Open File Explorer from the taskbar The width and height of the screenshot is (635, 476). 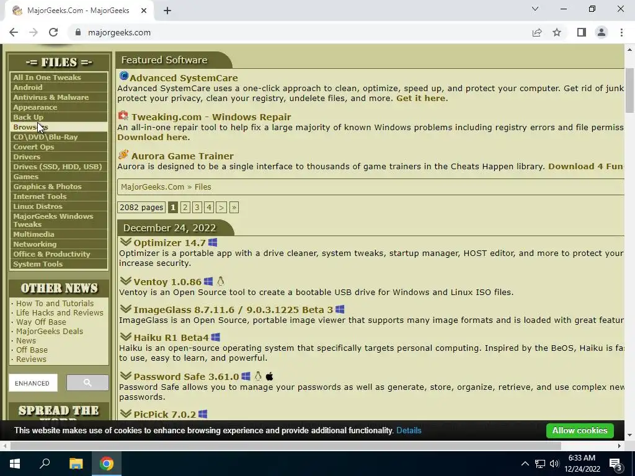(76, 464)
